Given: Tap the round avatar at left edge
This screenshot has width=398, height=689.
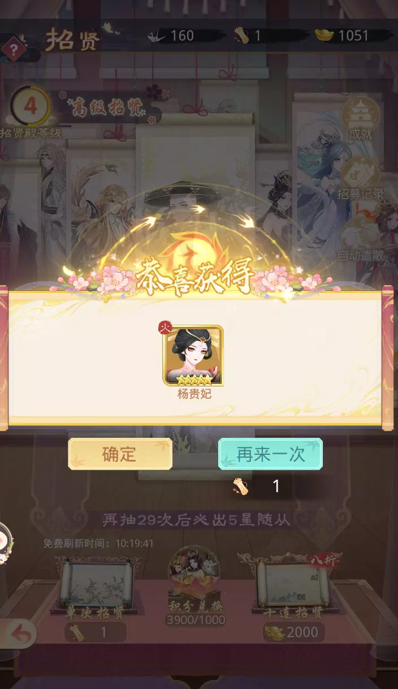Looking at the screenshot, I should [5, 543].
